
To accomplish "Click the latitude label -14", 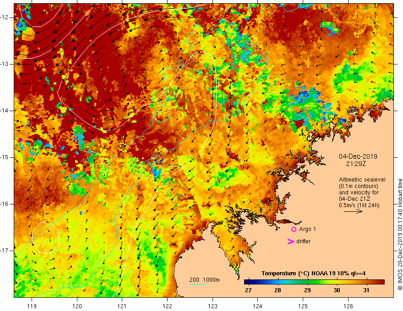I will coord(5,111).
